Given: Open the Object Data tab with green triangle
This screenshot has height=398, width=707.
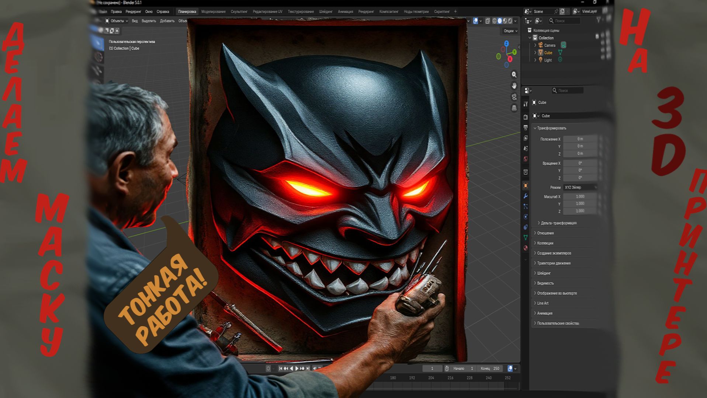Looking at the screenshot, I should tap(526, 238).
